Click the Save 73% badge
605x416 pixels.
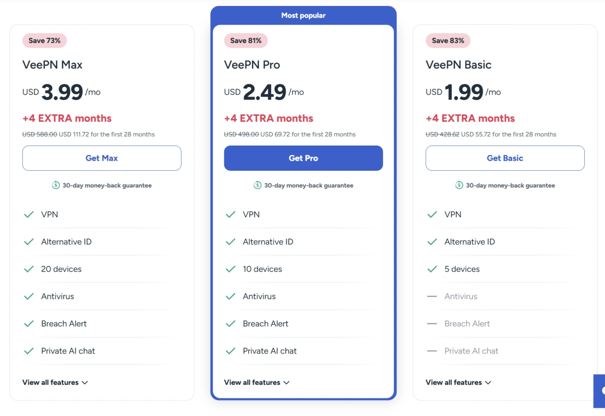click(44, 40)
